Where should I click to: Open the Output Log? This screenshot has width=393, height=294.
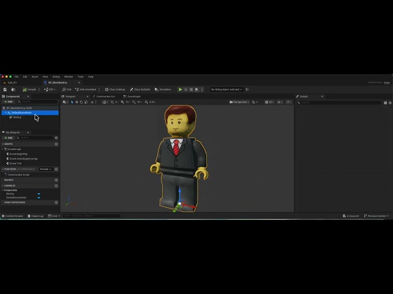tap(36, 216)
